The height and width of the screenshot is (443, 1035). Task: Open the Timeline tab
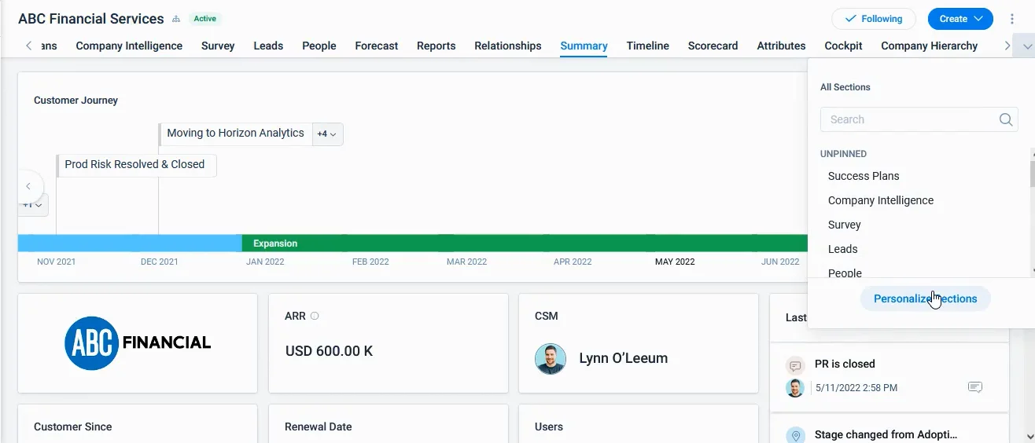pos(648,46)
